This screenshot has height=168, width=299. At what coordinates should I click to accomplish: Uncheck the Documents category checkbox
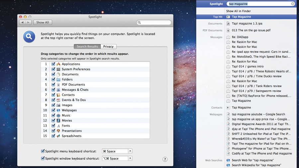53,74
